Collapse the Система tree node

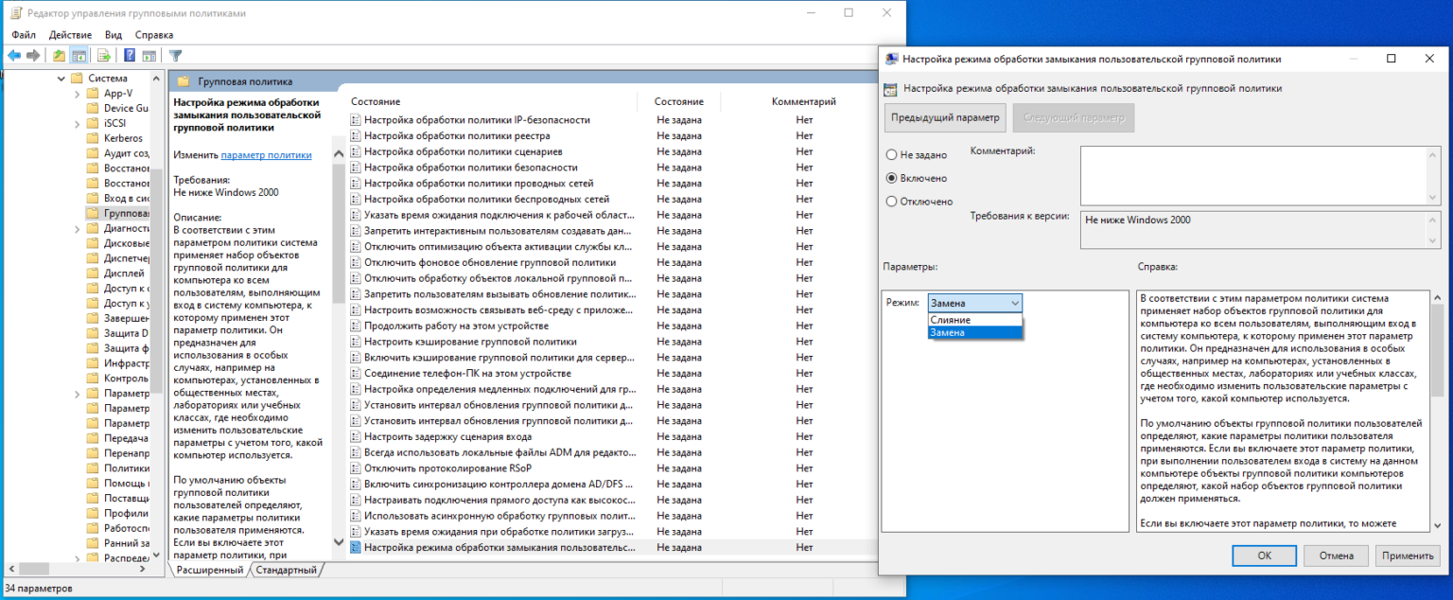[x=62, y=79]
